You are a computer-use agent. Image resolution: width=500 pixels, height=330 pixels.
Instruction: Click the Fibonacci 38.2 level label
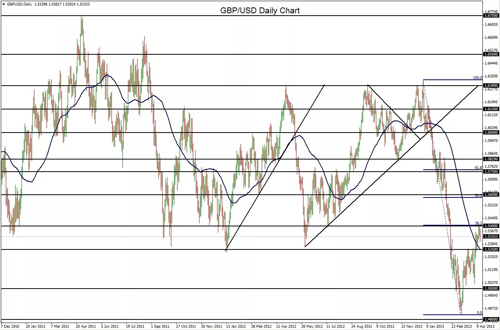(478, 223)
